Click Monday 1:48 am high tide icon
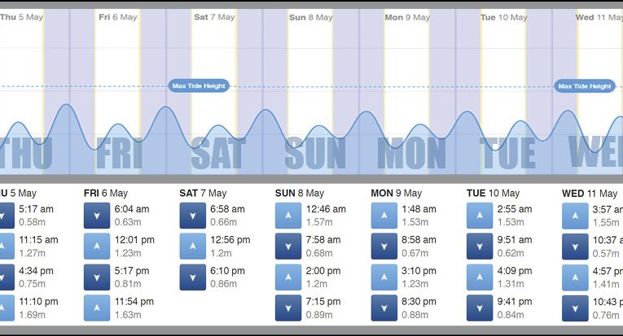The image size is (623, 336). tap(384, 215)
